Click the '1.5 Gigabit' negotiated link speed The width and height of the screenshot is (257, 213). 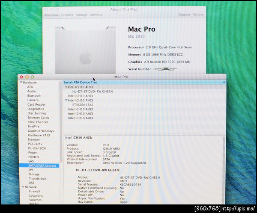[111, 156]
